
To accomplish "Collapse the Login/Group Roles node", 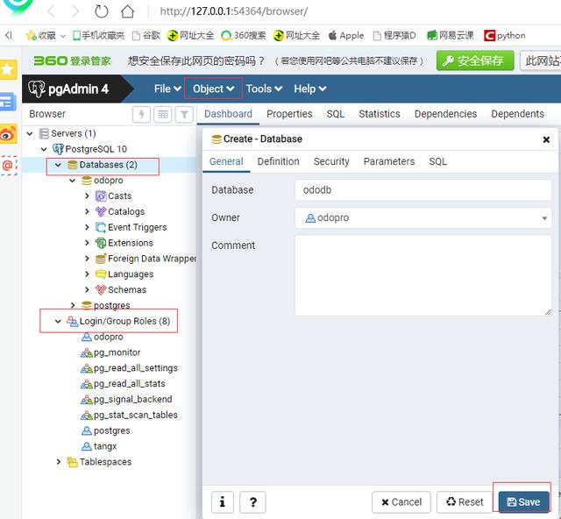I will (x=59, y=322).
